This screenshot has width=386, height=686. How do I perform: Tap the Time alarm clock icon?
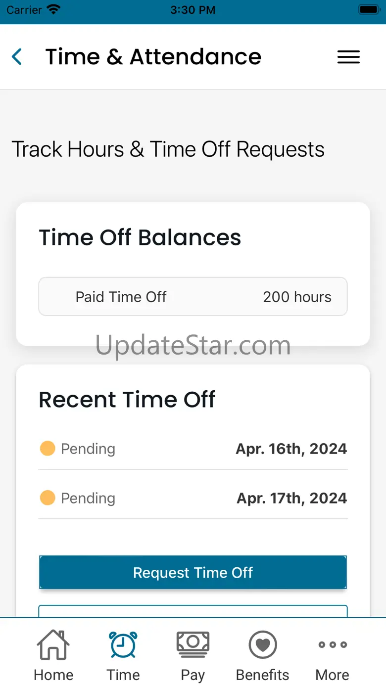[x=123, y=644]
